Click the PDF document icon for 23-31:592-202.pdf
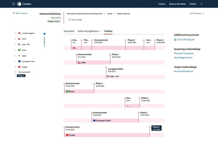 point(175,39)
